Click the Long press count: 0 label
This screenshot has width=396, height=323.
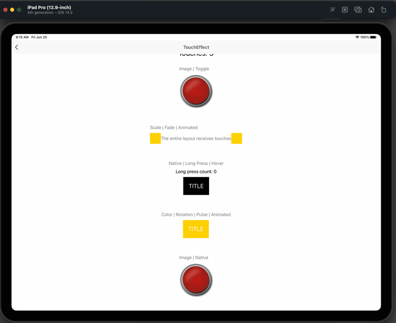click(196, 171)
